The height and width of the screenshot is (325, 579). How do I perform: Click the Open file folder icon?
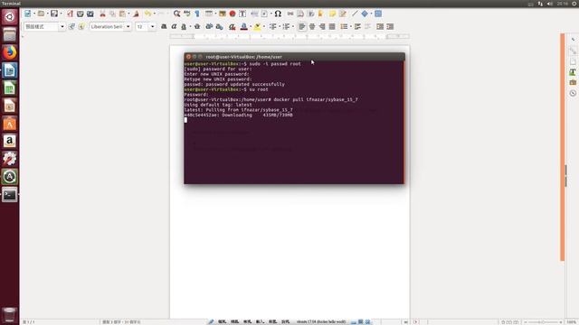pyautogui.click(x=41, y=14)
